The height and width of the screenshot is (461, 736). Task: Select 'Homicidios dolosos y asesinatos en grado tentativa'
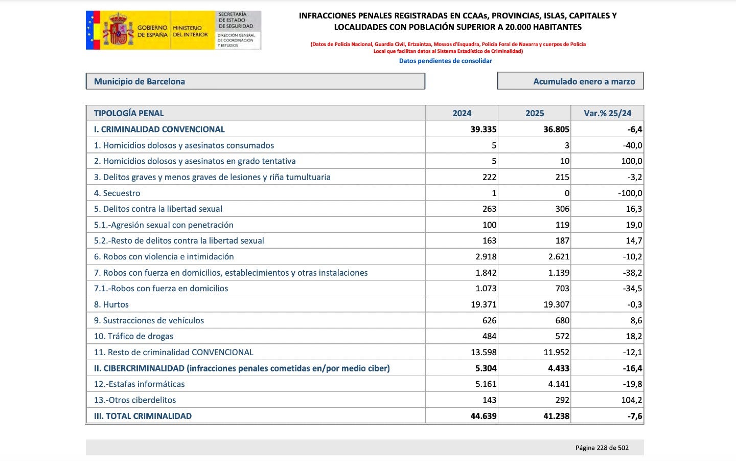[195, 161]
